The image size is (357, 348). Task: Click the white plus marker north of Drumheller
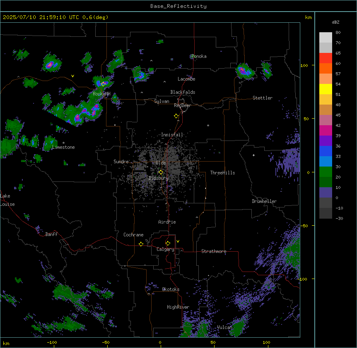pyautogui.click(x=253, y=155)
